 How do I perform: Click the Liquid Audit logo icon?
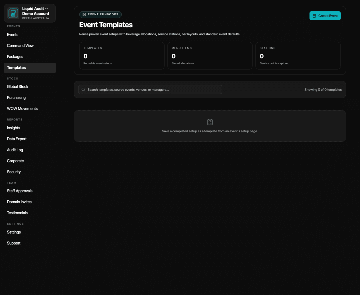click(x=13, y=13)
